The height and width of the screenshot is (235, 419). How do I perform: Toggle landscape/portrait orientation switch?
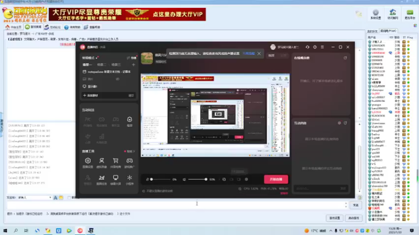131,58
